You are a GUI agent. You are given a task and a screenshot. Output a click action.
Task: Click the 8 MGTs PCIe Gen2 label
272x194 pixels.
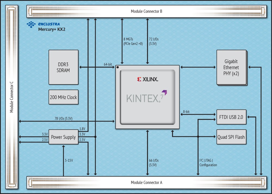[133, 41]
